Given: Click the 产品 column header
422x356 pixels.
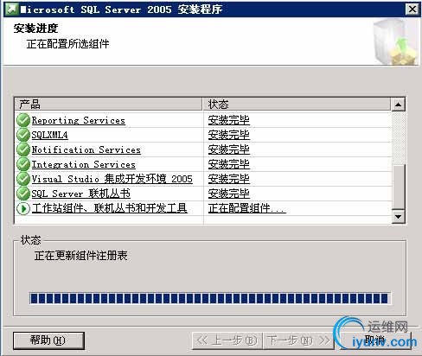Looking at the screenshot, I should point(108,104).
